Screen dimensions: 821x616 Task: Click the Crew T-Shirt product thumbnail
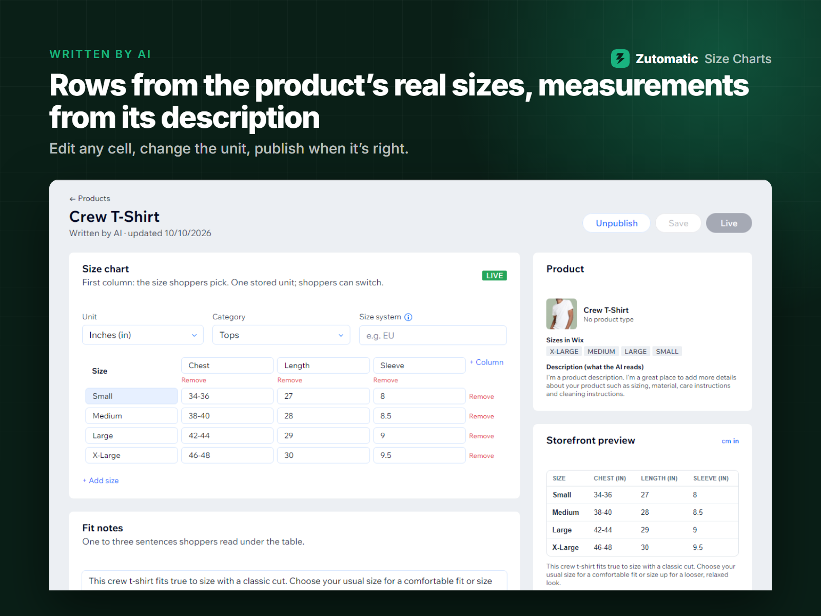(x=561, y=314)
